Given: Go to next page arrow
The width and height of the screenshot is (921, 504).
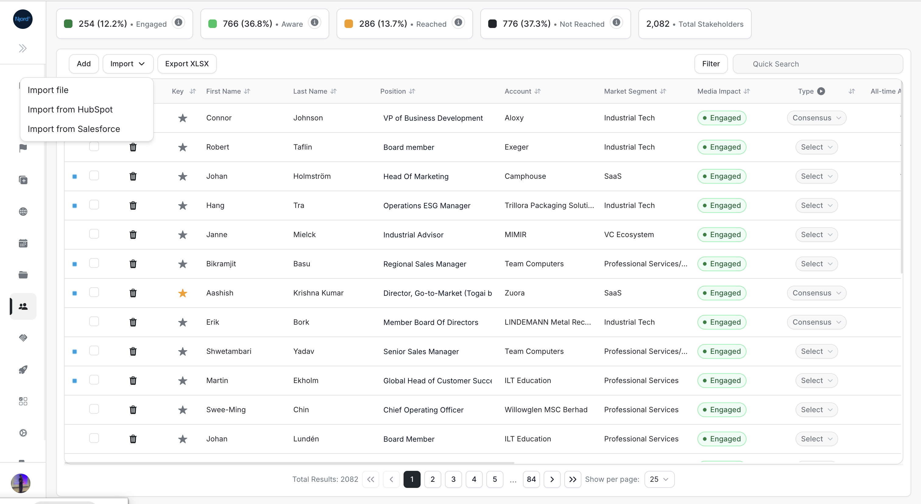Looking at the screenshot, I should (x=552, y=479).
